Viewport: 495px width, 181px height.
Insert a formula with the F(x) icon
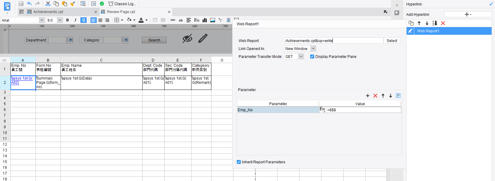coord(197,20)
